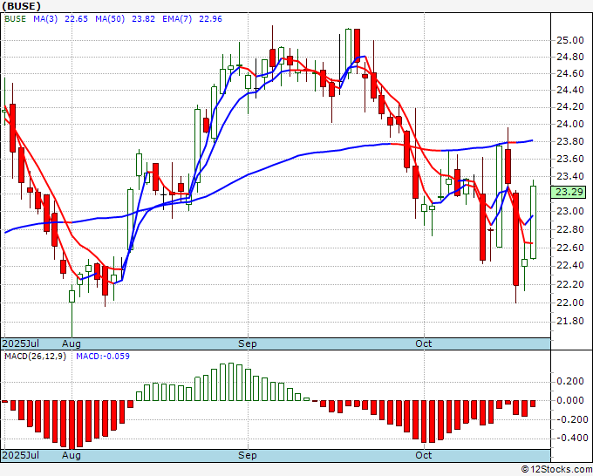
Task: Click 2025Jul on MACD date axis
Action: tap(21, 455)
